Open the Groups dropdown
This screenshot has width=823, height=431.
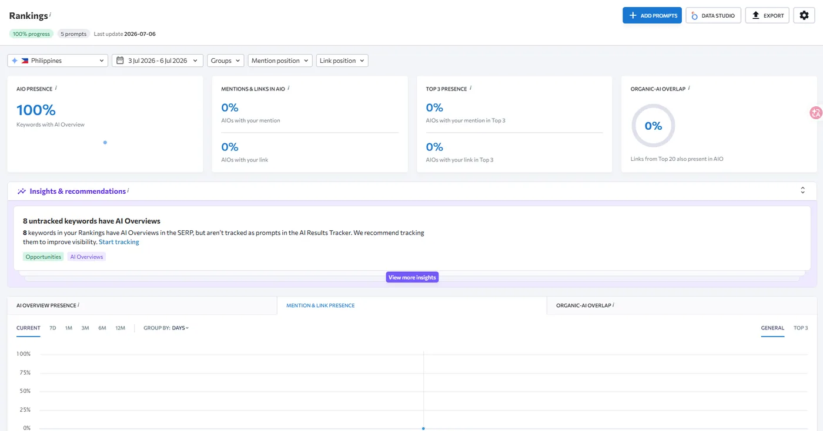point(225,60)
